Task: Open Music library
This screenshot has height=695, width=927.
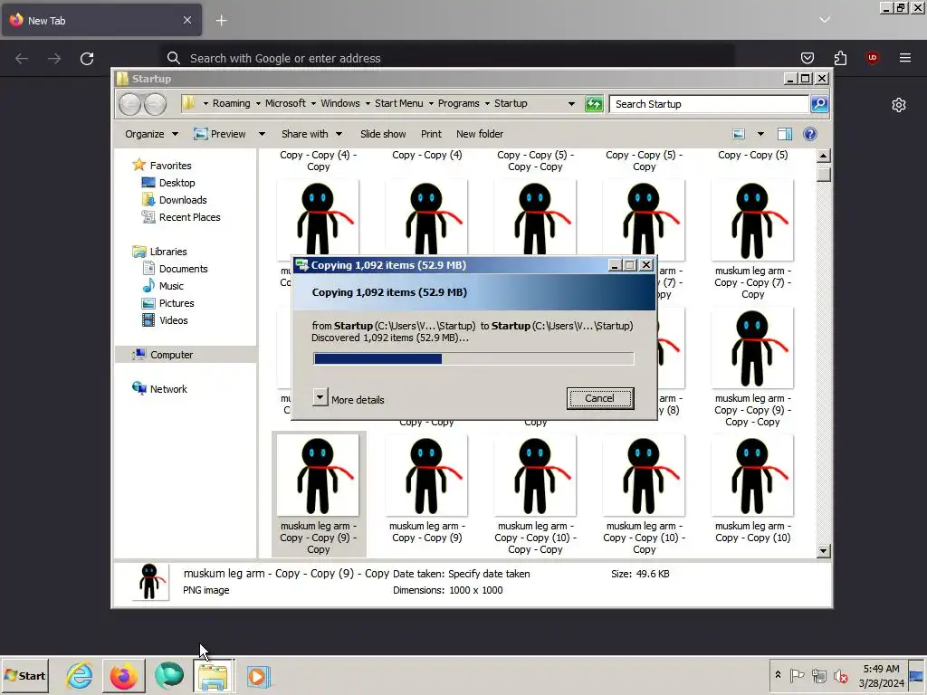Action: click(x=170, y=286)
